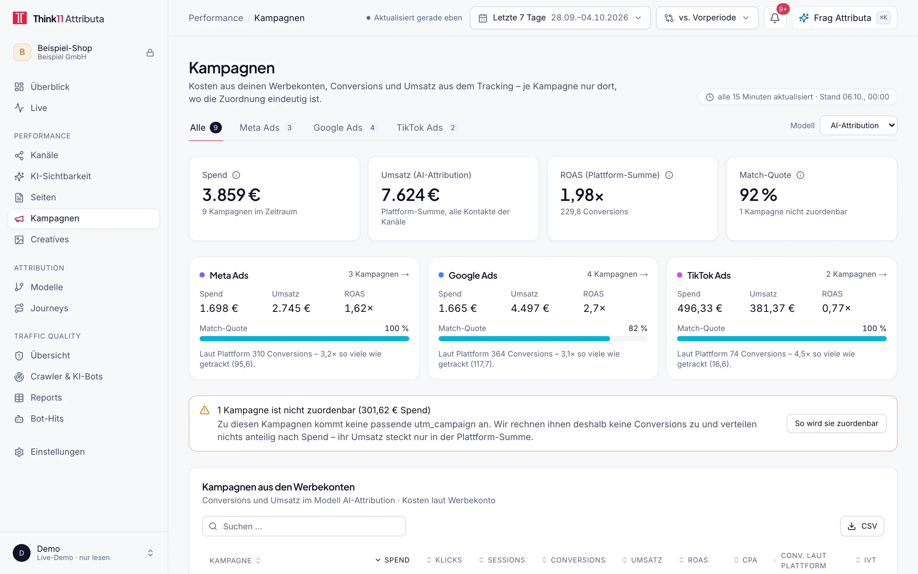Viewport: 918px width, 574px height.
Task: Open KI-Sichtbarkeit in the sidebar
Action: point(84,176)
